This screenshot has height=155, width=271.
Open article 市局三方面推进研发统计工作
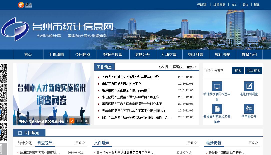[121, 84]
